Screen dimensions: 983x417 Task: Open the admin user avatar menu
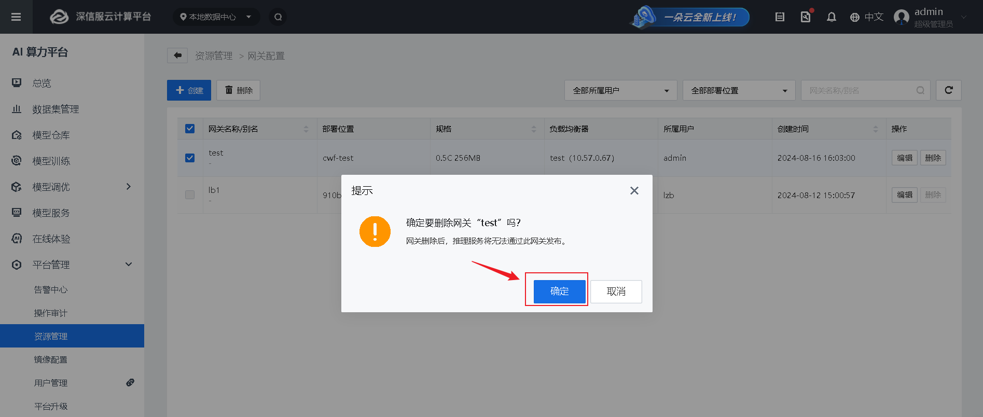click(902, 17)
